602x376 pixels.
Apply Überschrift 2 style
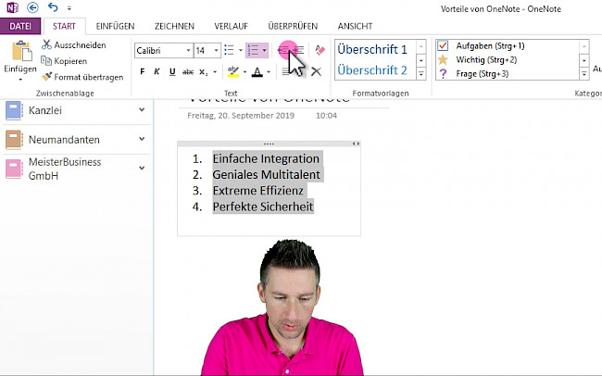pos(372,69)
